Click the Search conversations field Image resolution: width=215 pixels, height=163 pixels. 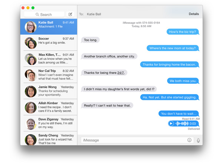tap(44, 14)
